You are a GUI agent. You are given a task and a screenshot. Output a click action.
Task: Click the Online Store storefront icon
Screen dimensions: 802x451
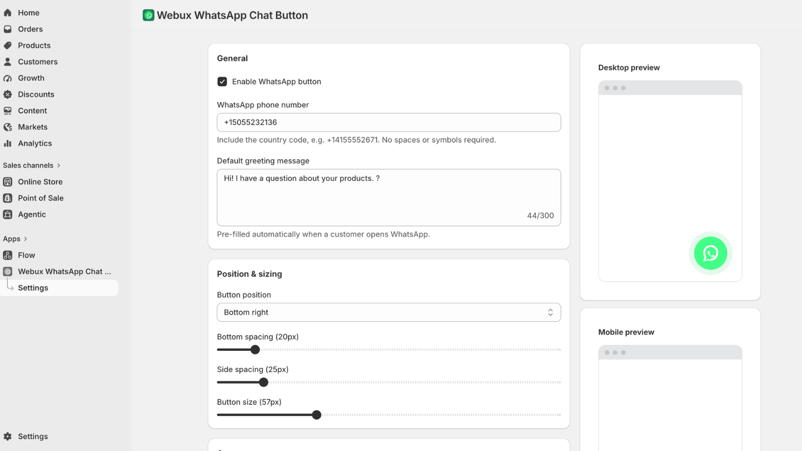(x=8, y=182)
